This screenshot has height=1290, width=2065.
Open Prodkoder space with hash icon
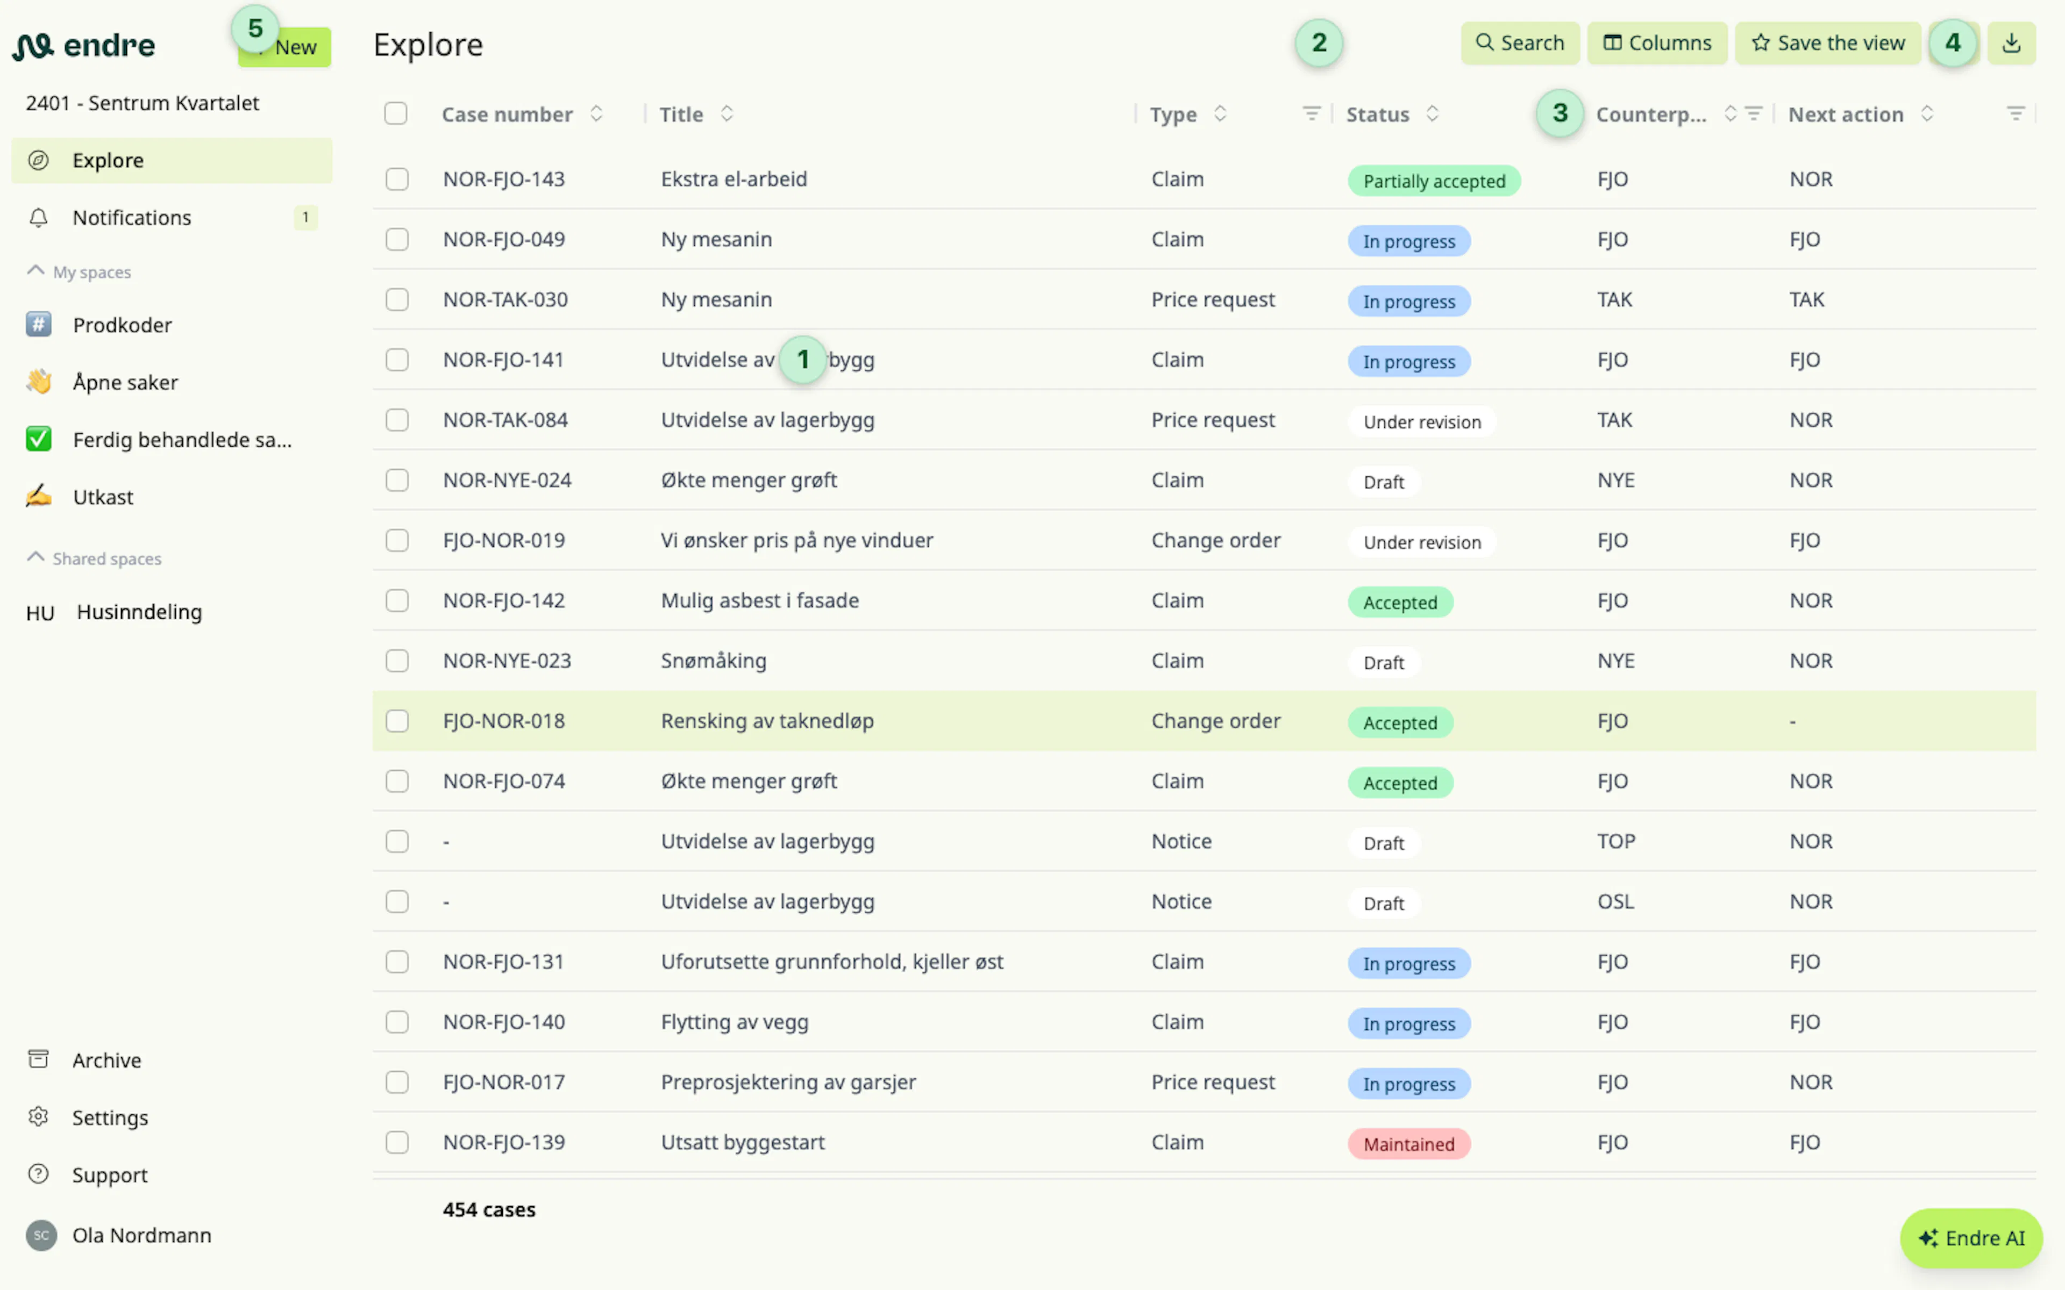[172, 325]
